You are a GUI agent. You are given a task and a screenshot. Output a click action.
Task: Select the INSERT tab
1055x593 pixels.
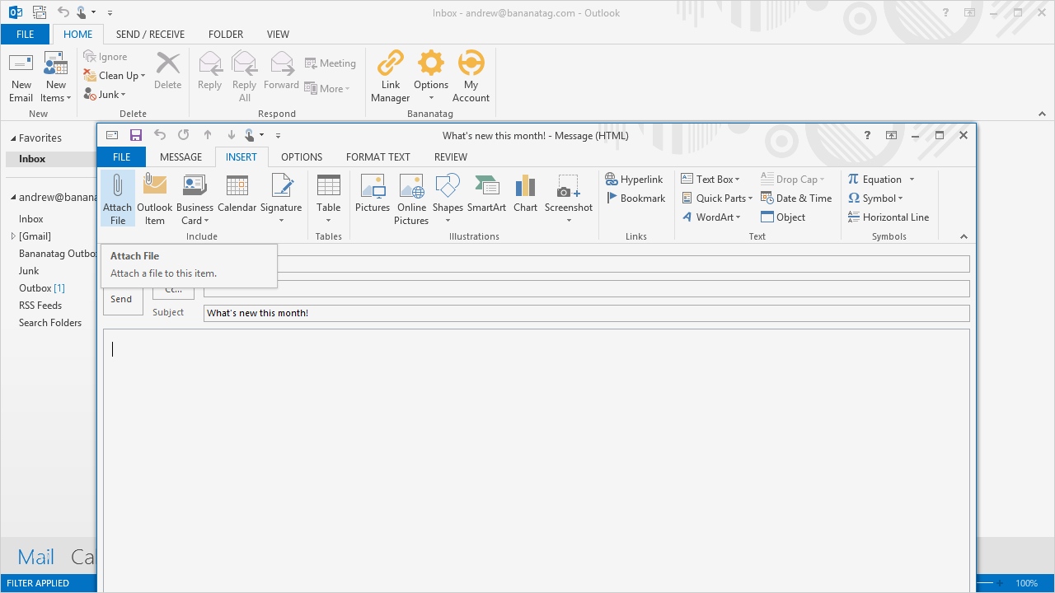tap(241, 156)
